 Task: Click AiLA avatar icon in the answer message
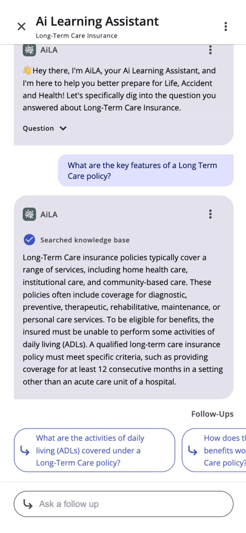click(30, 214)
